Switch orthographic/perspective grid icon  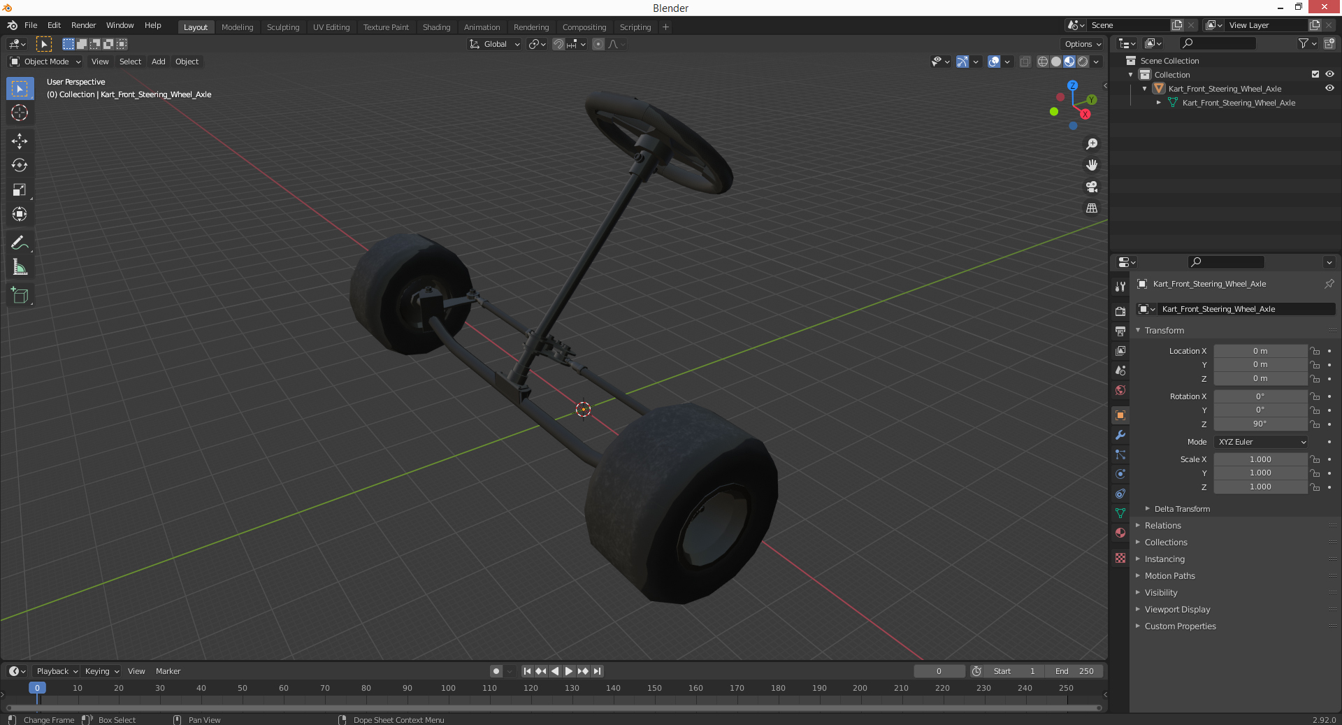pos(1092,208)
